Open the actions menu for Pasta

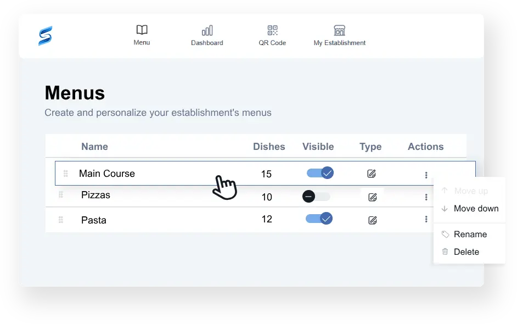click(x=426, y=219)
